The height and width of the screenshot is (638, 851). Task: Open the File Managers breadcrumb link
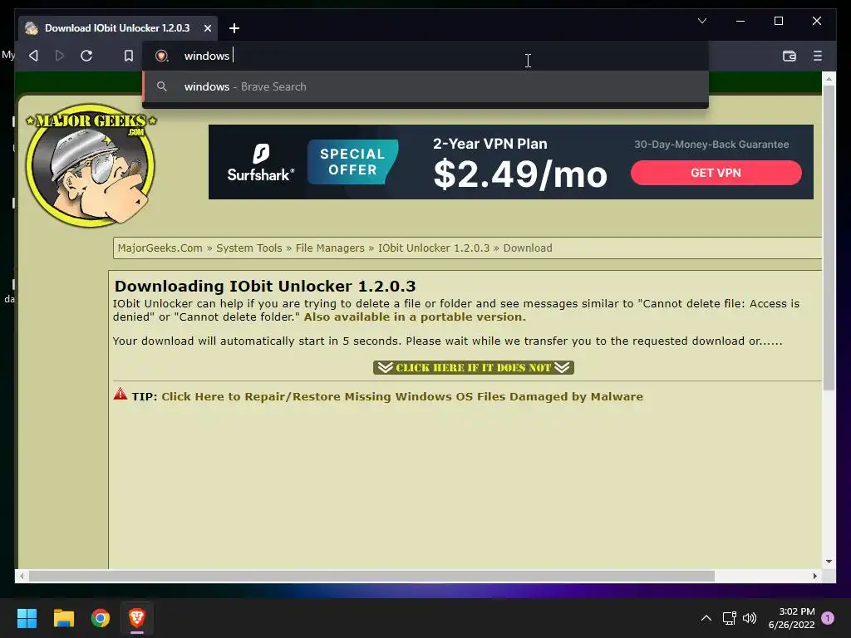coord(330,248)
